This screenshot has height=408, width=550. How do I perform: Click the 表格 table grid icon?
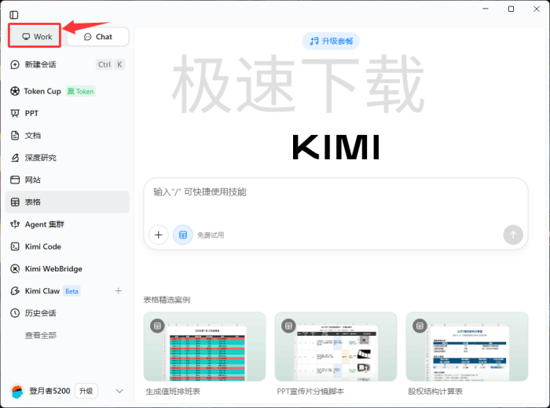click(15, 202)
